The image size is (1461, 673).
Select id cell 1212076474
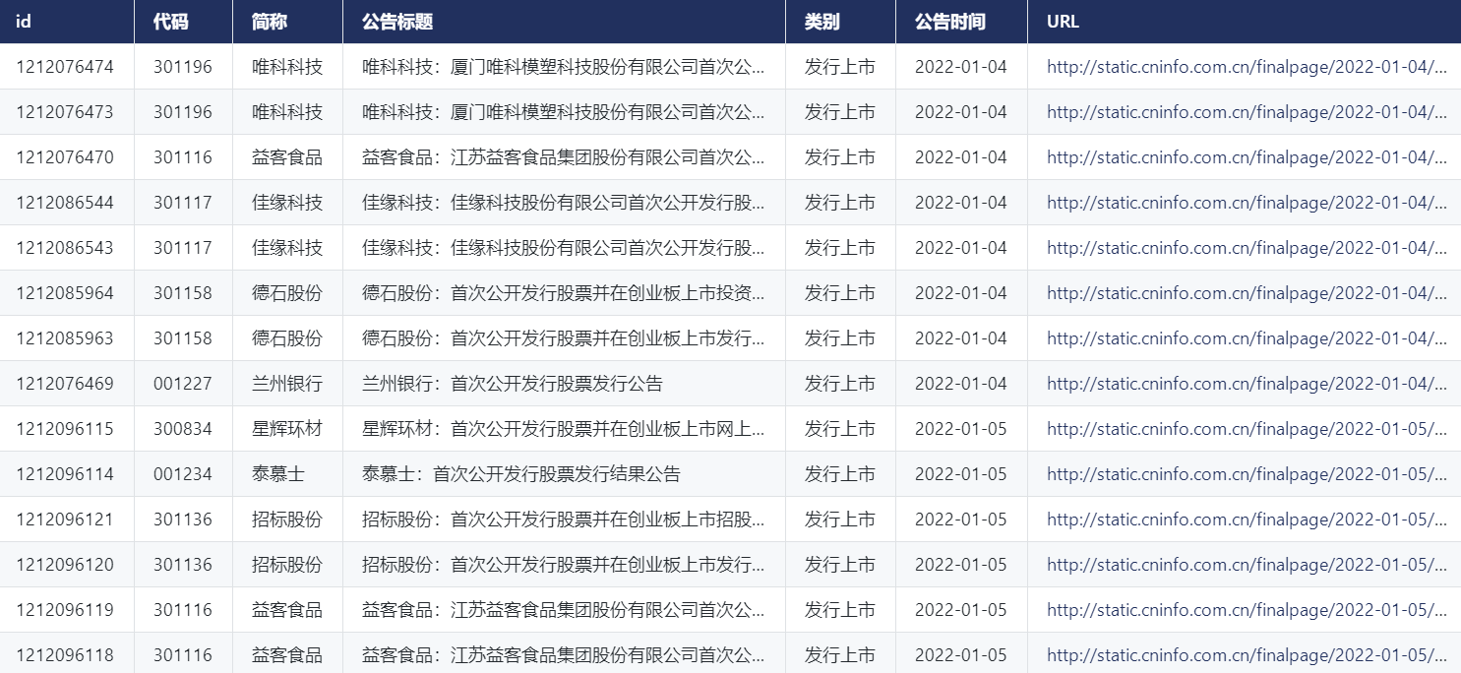click(x=65, y=67)
